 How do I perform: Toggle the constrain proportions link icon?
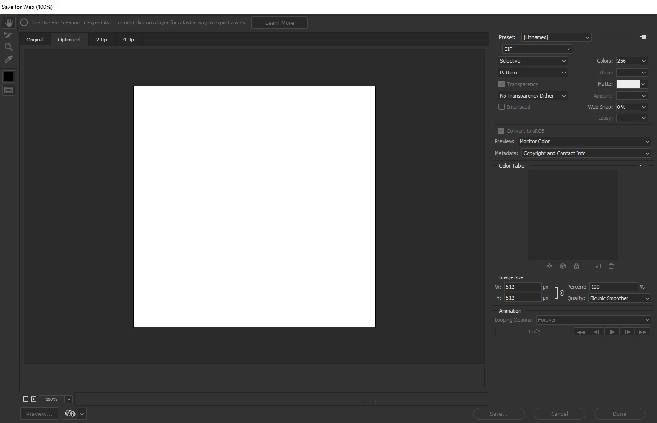click(x=561, y=293)
